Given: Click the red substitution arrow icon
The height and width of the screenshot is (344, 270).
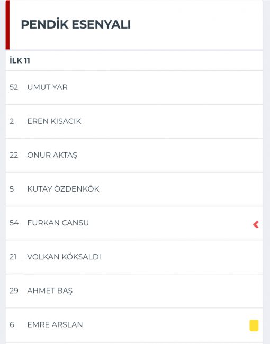Looking at the screenshot, I should pos(256,224).
